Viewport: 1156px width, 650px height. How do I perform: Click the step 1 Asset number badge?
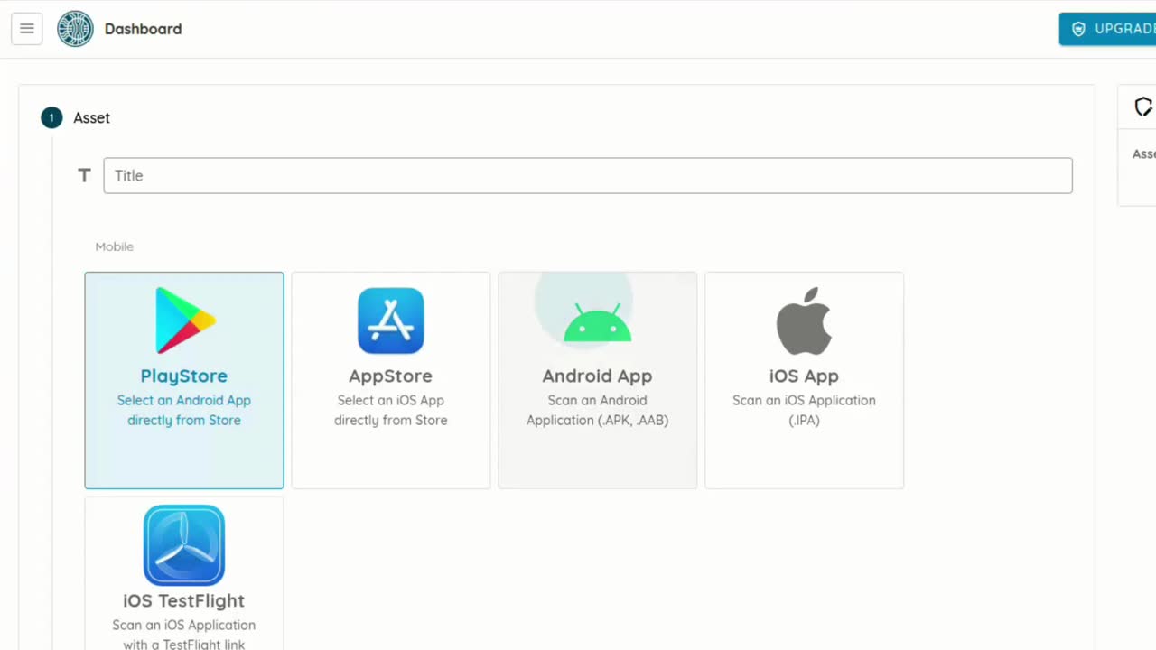(51, 117)
